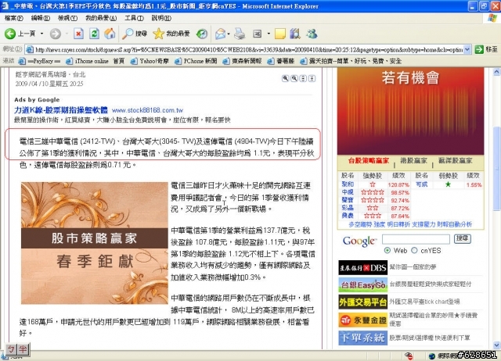This screenshot has width=501, height=361.
Task: Click page icon in the address bar
Action: coord(30,49)
